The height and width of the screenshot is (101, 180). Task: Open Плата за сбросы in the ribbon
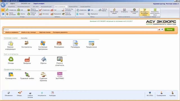coord(103,10)
